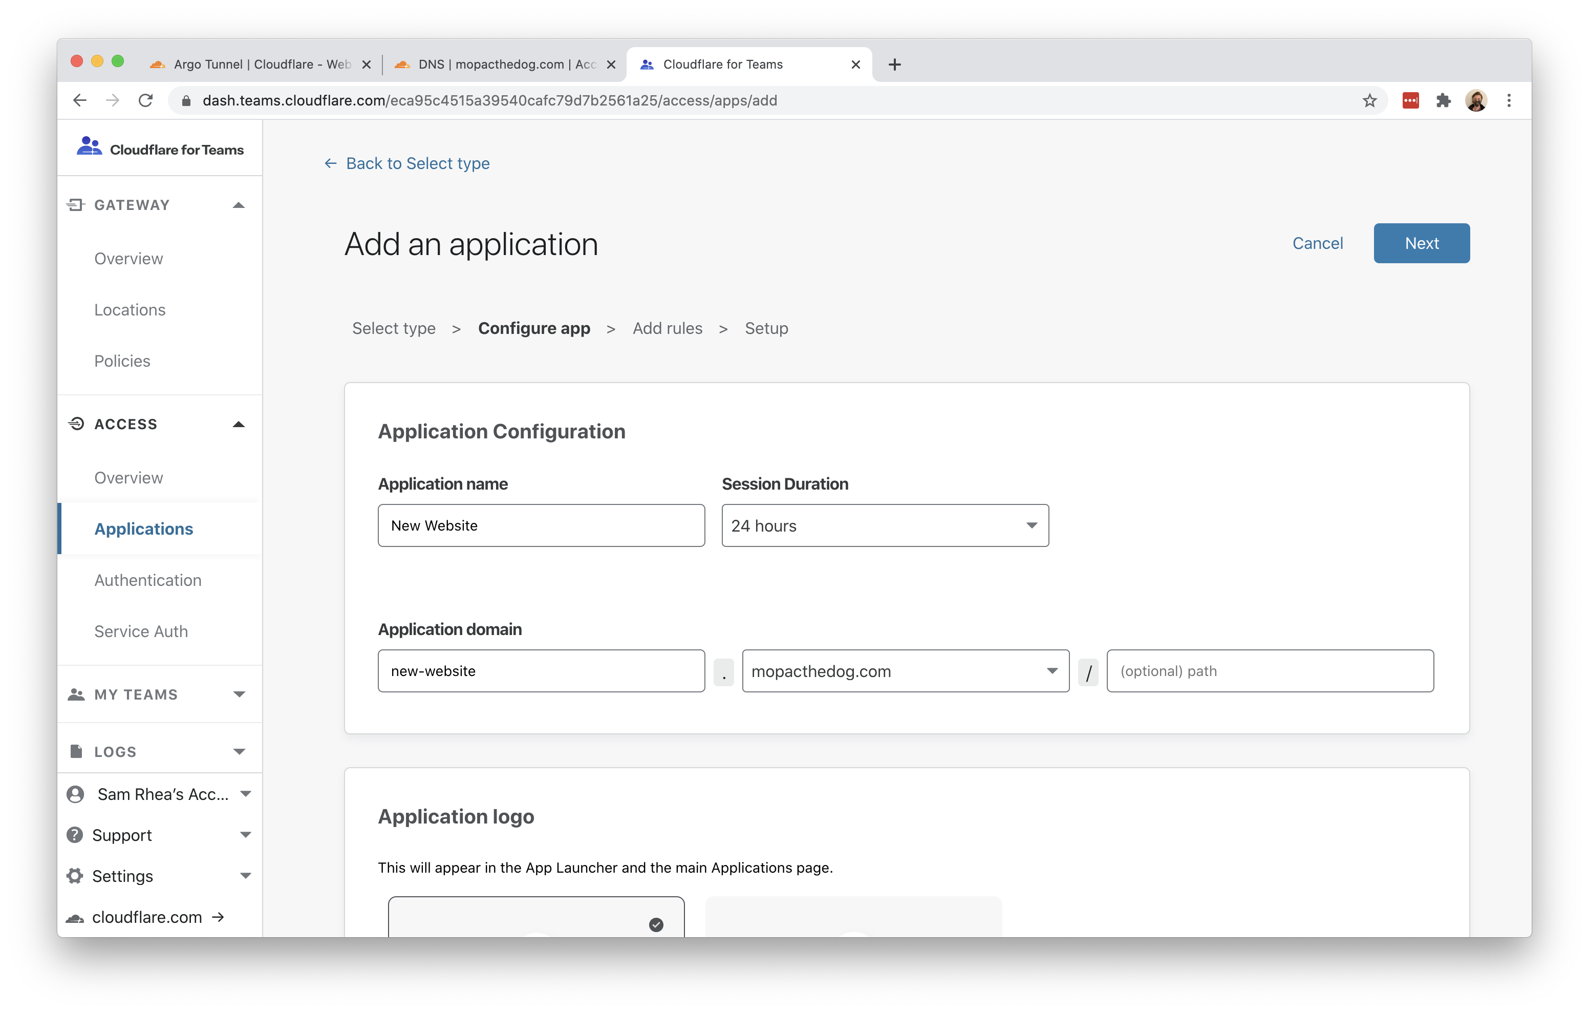
Task: Toggle the bookmark star in the address bar
Action: click(1368, 100)
